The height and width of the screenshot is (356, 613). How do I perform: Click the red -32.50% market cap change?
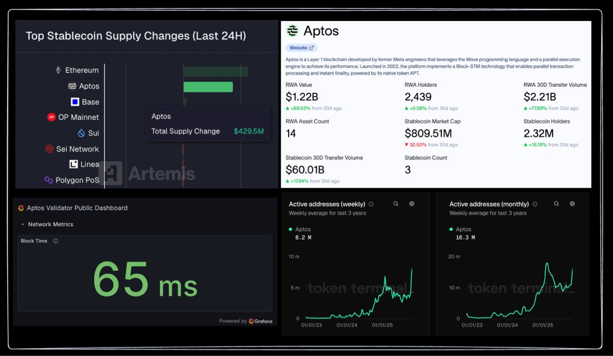415,145
